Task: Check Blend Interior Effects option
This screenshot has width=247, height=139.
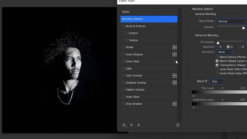Action: pos(217,57)
